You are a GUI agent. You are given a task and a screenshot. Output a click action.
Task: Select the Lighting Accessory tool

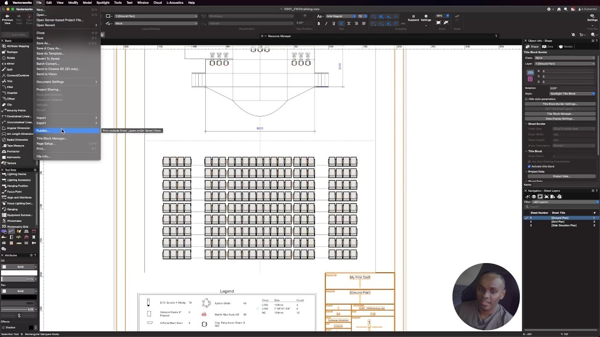[17, 180]
